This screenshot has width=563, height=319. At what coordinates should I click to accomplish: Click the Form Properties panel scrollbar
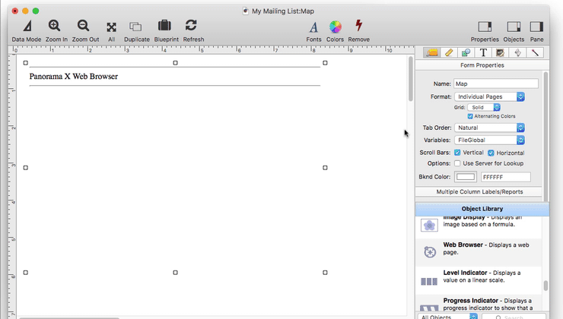[546, 136]
